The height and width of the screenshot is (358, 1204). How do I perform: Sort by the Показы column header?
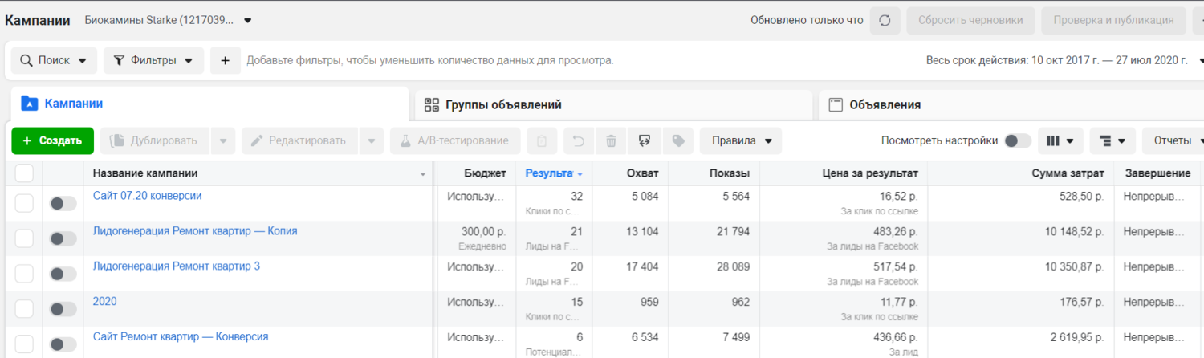714,173
